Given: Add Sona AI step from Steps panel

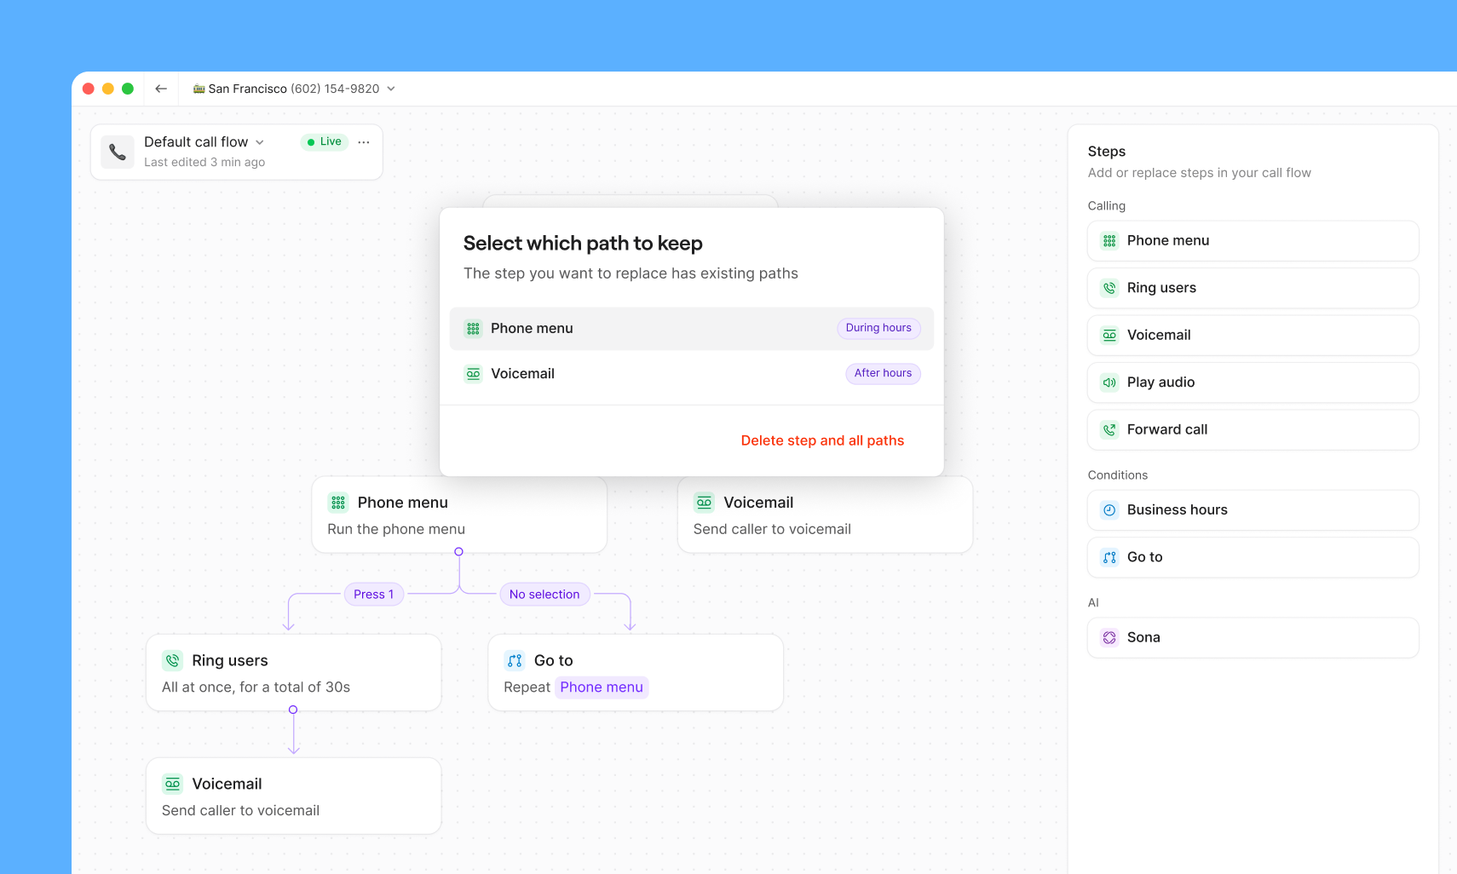Looking at the screenshot, I should (1253, 637).
